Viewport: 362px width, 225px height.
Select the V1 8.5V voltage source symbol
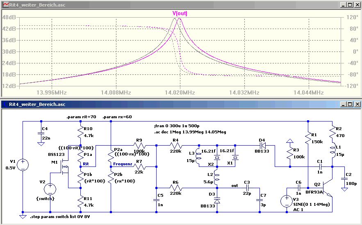pyautogui.click(x=23, y=165)
